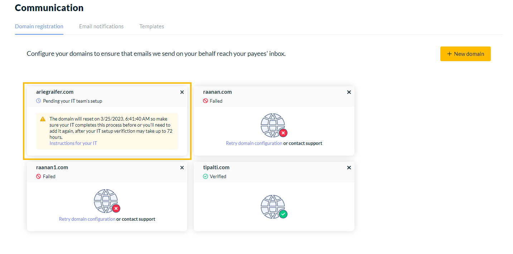Select the Domain registration tab
The image size is (513, 254).
pyautogui.click(x=39, y=26)
